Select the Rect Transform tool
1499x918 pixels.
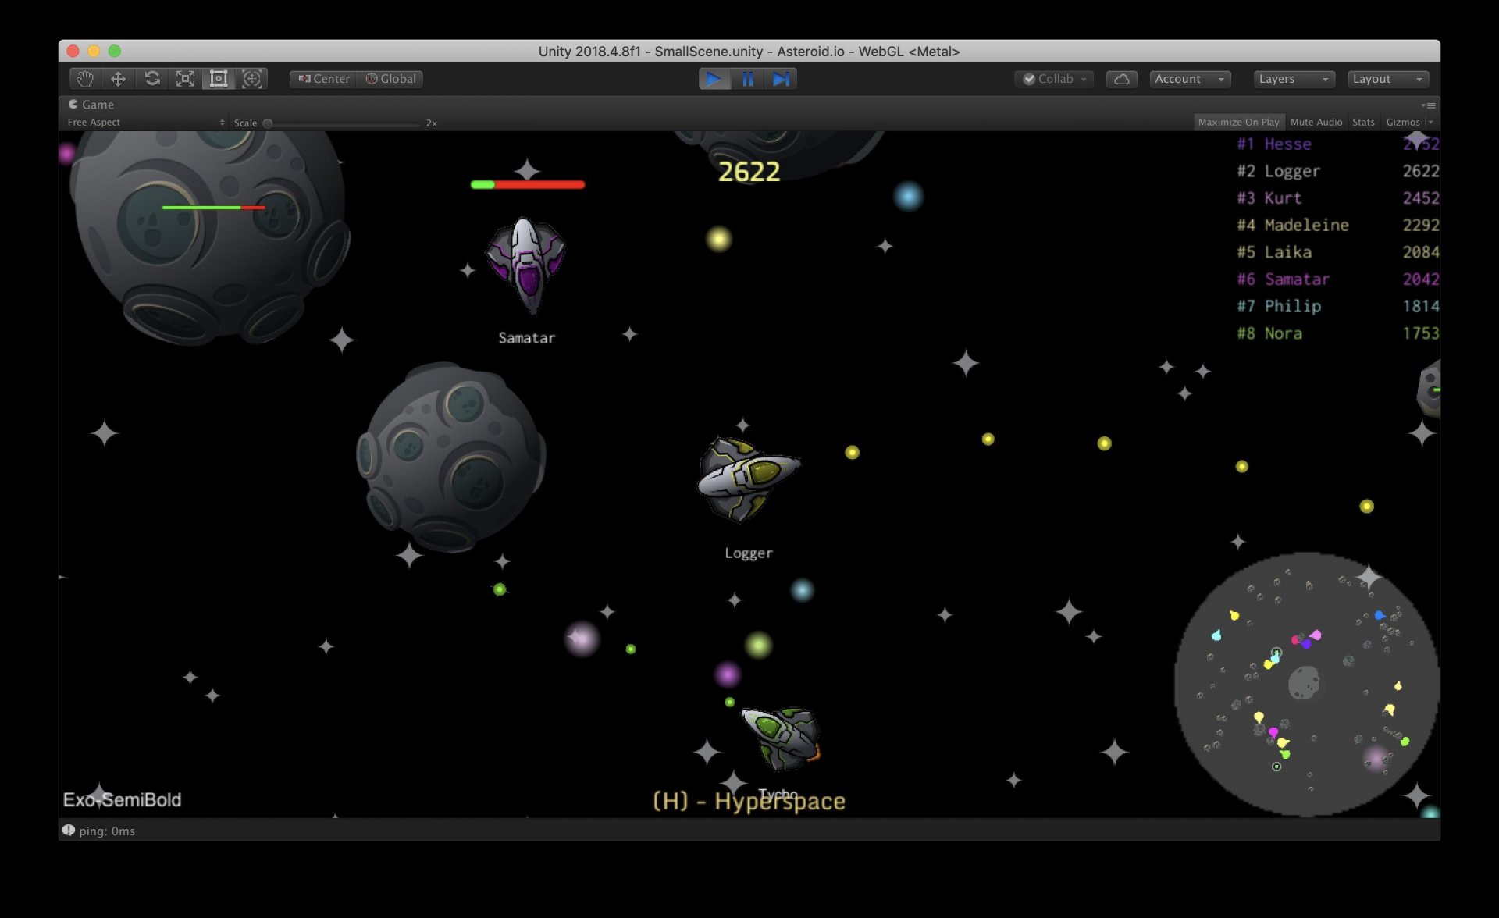pyautogui.click(x=219, y=79)
